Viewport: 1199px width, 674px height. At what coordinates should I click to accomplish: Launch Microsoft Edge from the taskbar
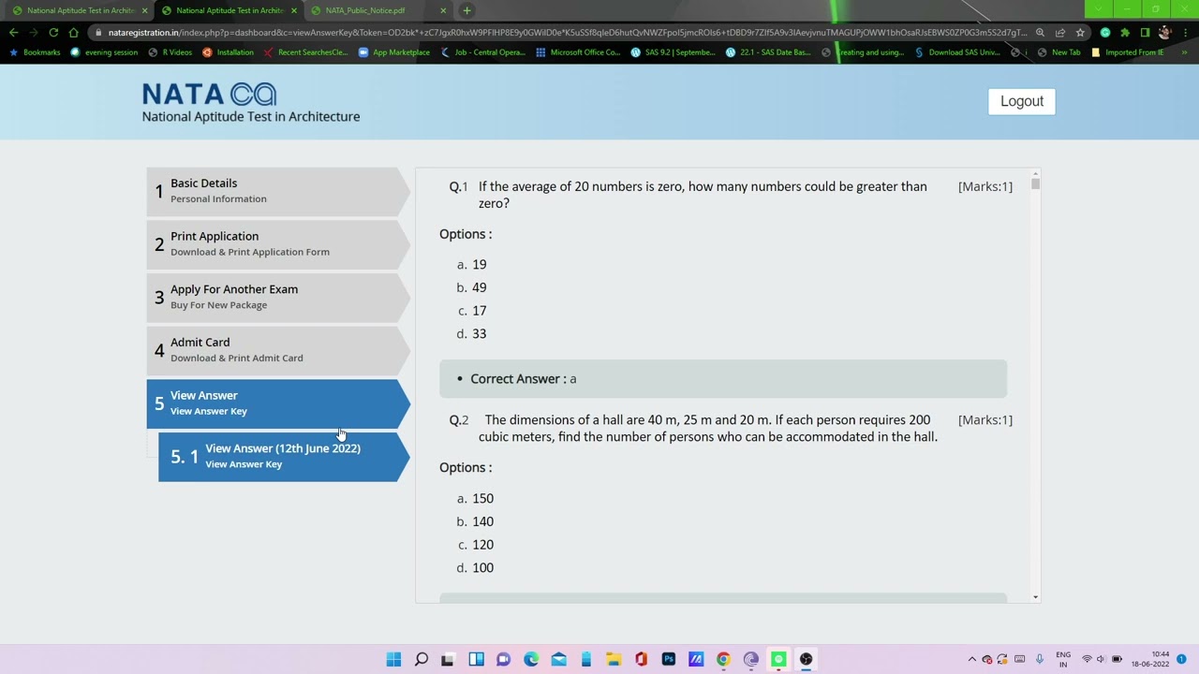(531, 659)
